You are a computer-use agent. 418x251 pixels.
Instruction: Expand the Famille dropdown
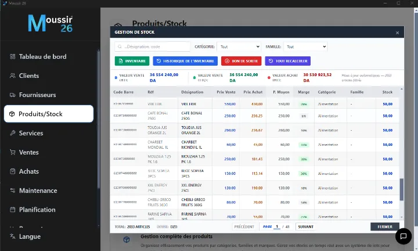305,46
